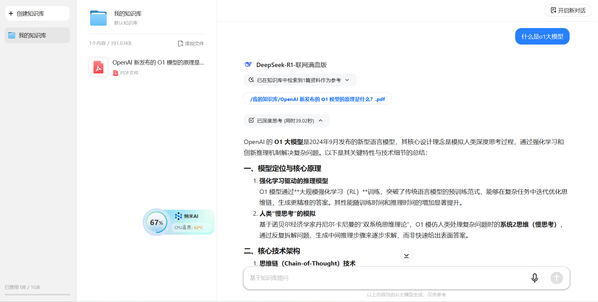Click the 什么是o1大模型 message bubble
The image size is (598, 302).
pyautogui.click(x=542, y=36)
